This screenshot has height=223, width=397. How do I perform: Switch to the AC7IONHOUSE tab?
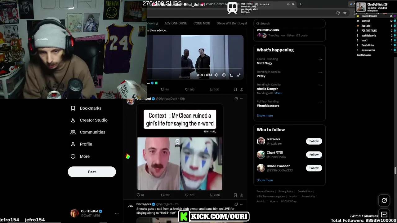coord(176,23)
